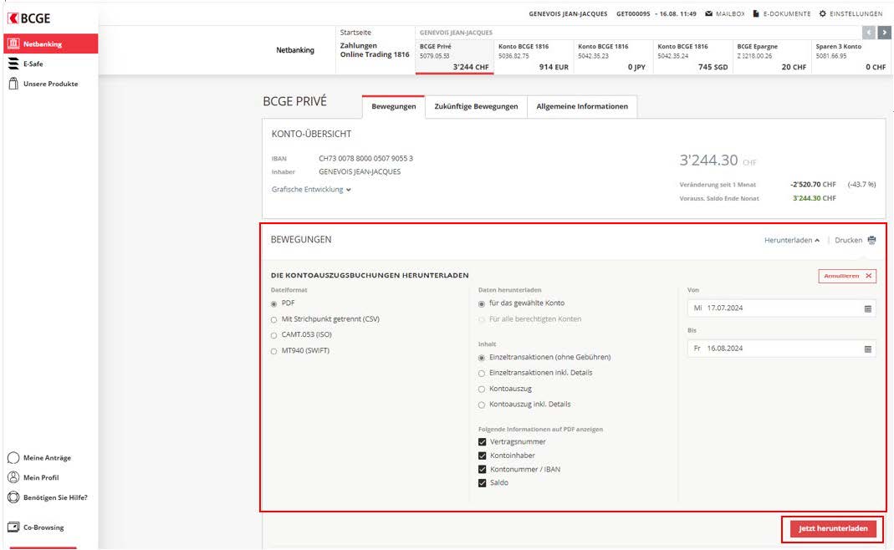
Task: Select Sparen 3 Konto account tile
Action: [x=851, y=57]
